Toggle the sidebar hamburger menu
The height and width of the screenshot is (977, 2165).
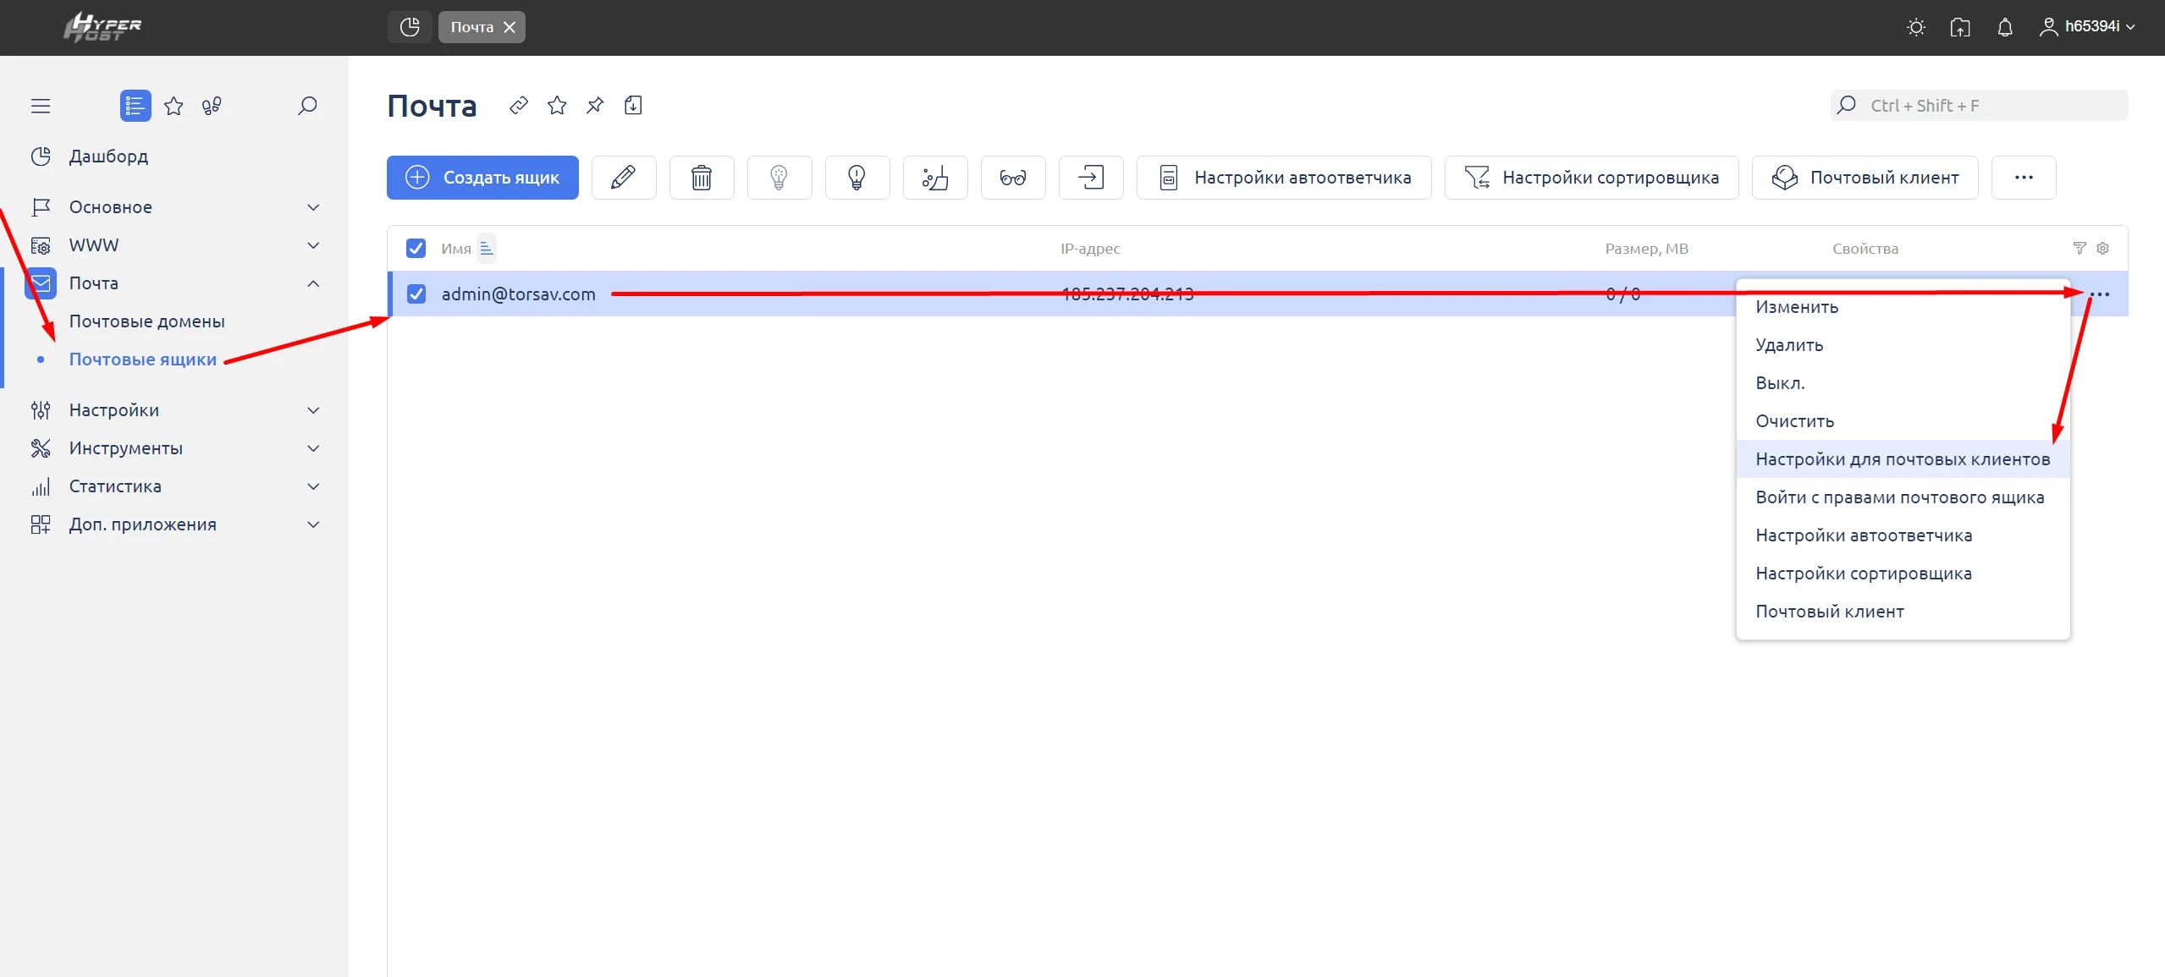pos(41,106)
